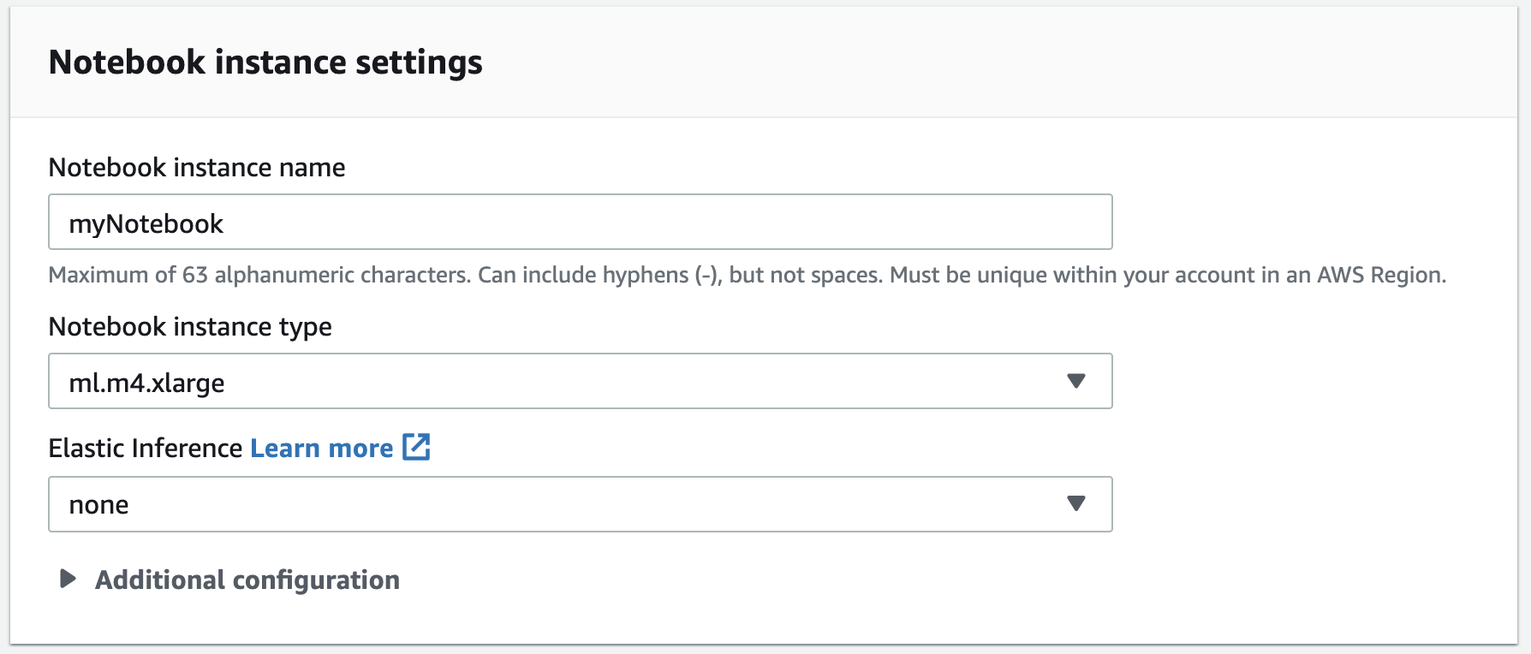Click the ml.m4.xlarge value in the selector
1531x654 pixels.
[146, 382]
